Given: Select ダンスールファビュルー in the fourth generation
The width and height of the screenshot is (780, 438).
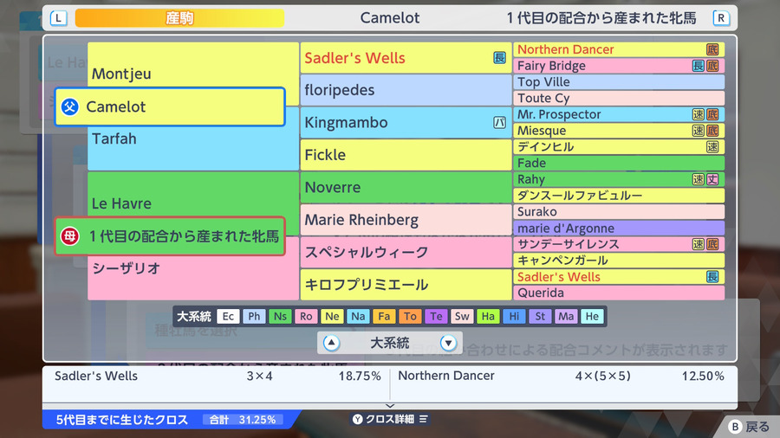Looking at the screenshot, I should pos(619,195).
